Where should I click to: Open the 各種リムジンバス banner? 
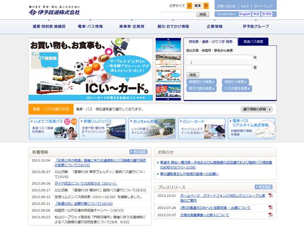point(102,129)
